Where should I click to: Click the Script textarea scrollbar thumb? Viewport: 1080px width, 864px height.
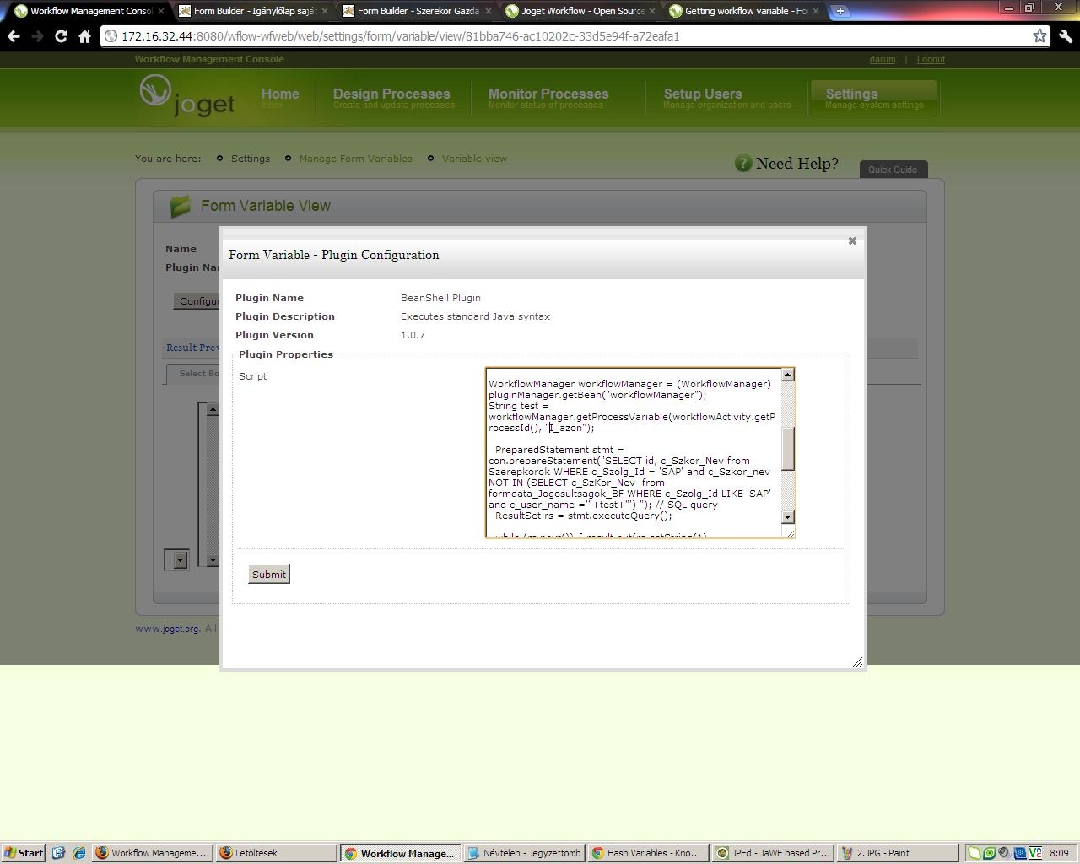pyautogui.click(x=788, y=449)
